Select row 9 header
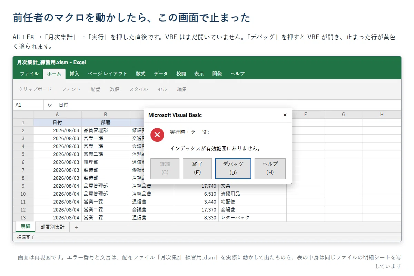Image resolution: width=414 pixels, height=276 pixels. [23, 186]
